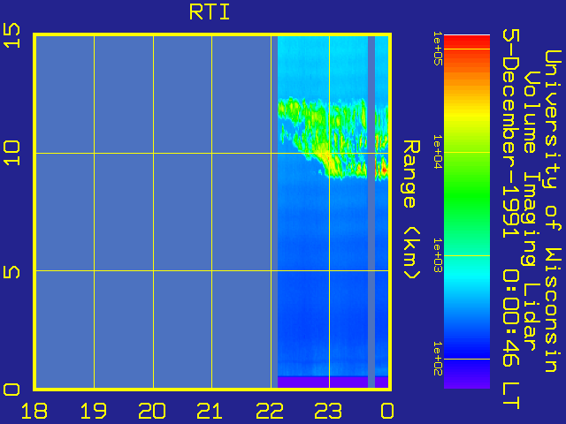Click the gray data gap stripe before 0
Viewport: 566px width, 424px height.
tap(371, 212)
